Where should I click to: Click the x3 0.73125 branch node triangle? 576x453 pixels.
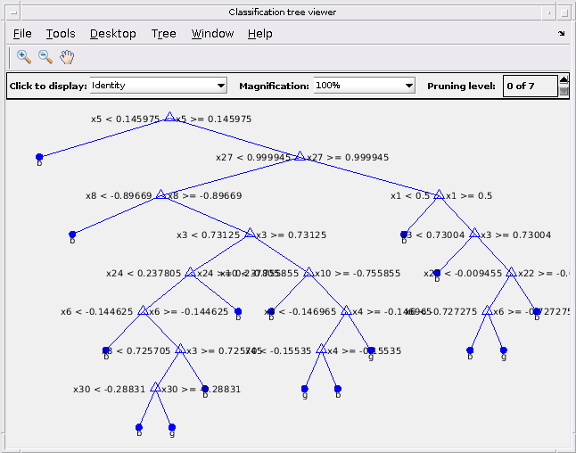251,233
